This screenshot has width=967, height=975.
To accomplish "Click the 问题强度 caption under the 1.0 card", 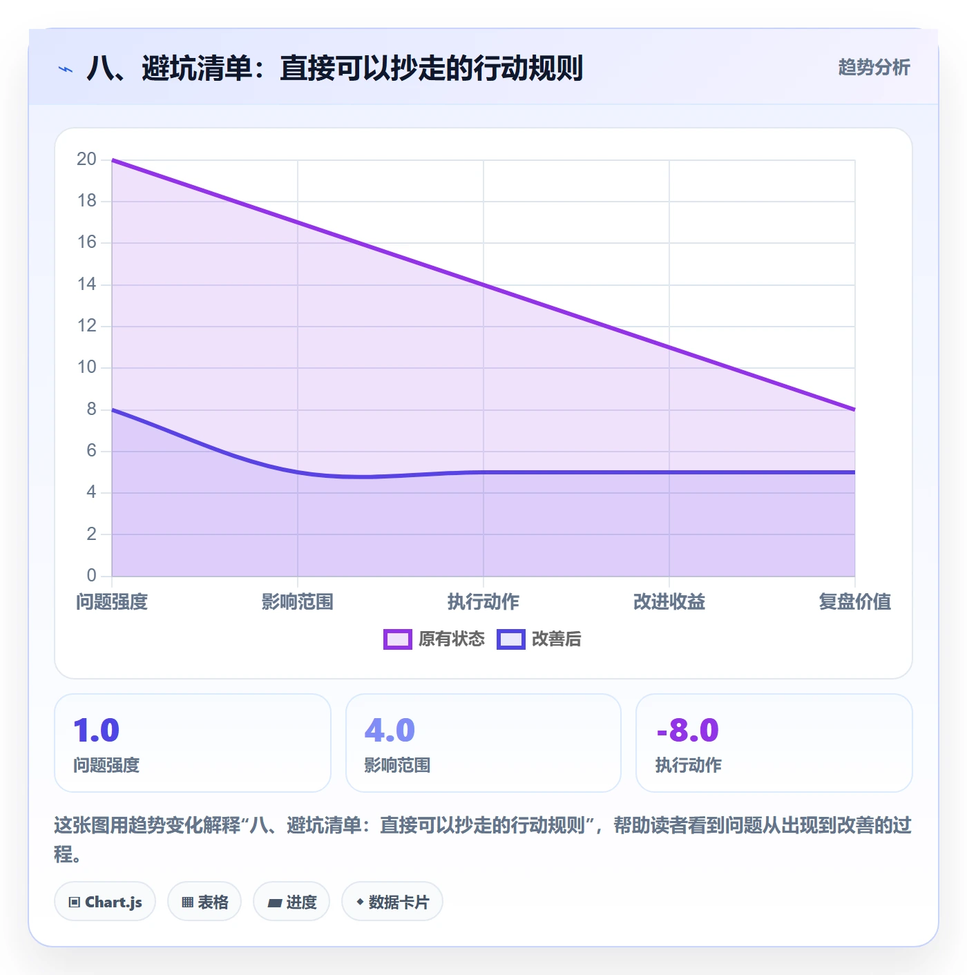I will point(106,765).
